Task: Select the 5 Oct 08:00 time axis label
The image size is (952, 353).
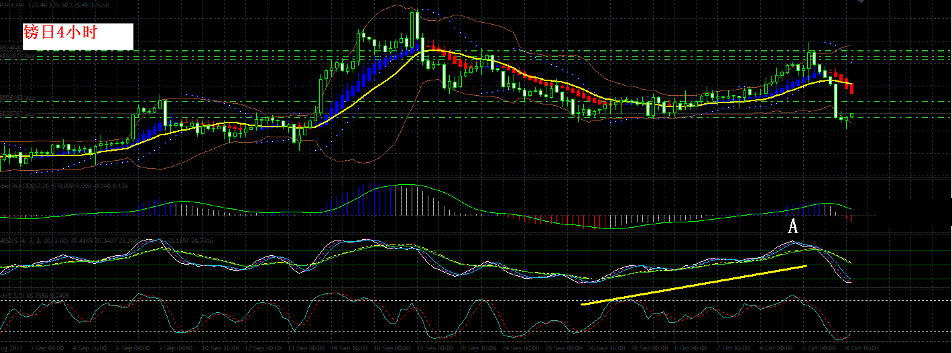Action: point(819,348)
